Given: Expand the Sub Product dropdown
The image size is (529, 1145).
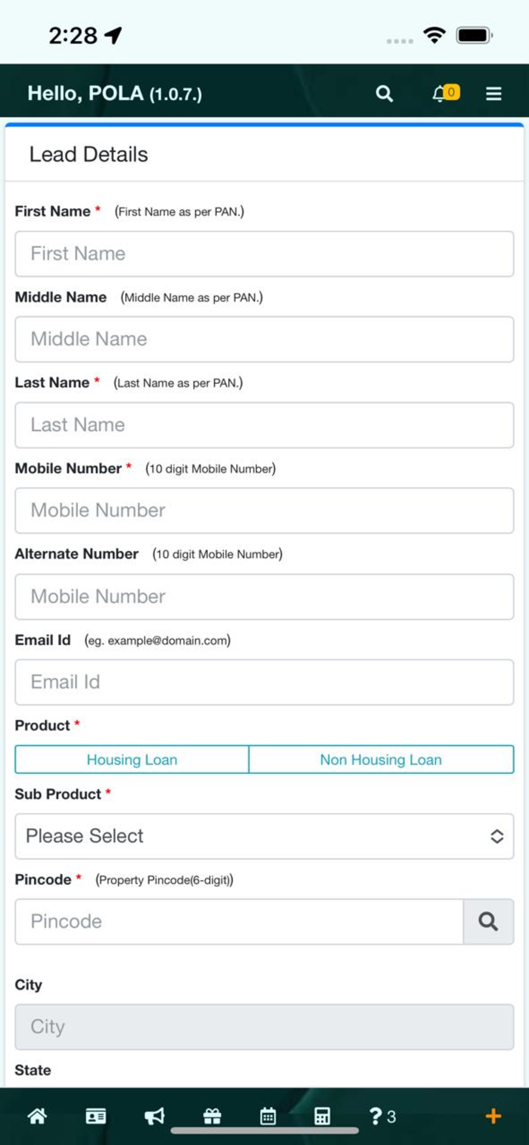Looking at the screenshot, I should (264, 836).
